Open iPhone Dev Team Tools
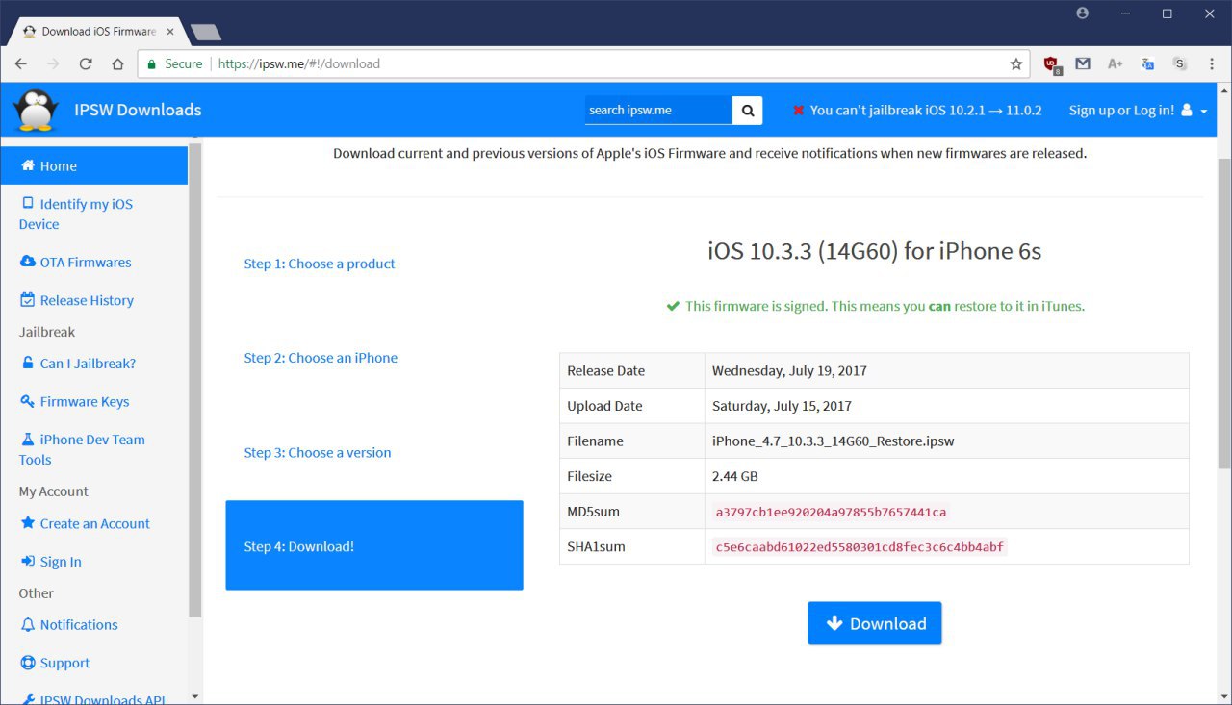This screenshot has height=705, width=1232. [x=82, y=449]
